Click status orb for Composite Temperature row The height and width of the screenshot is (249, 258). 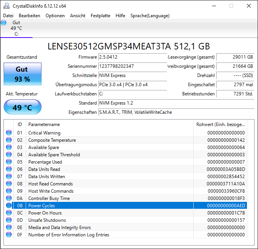point(9,140)
